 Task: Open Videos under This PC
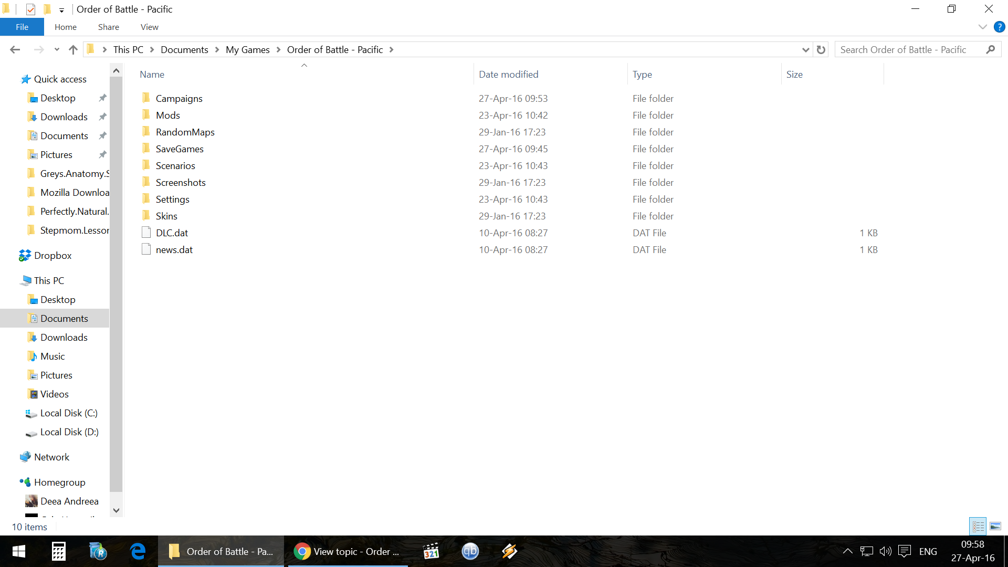pyautogui.click(x=54, y=394)
